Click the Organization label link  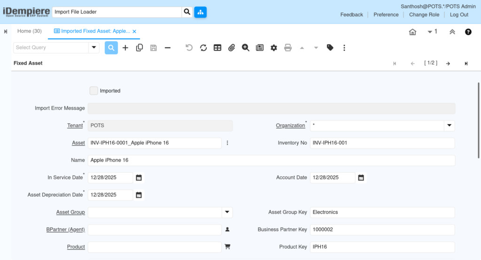coord(290,126)
